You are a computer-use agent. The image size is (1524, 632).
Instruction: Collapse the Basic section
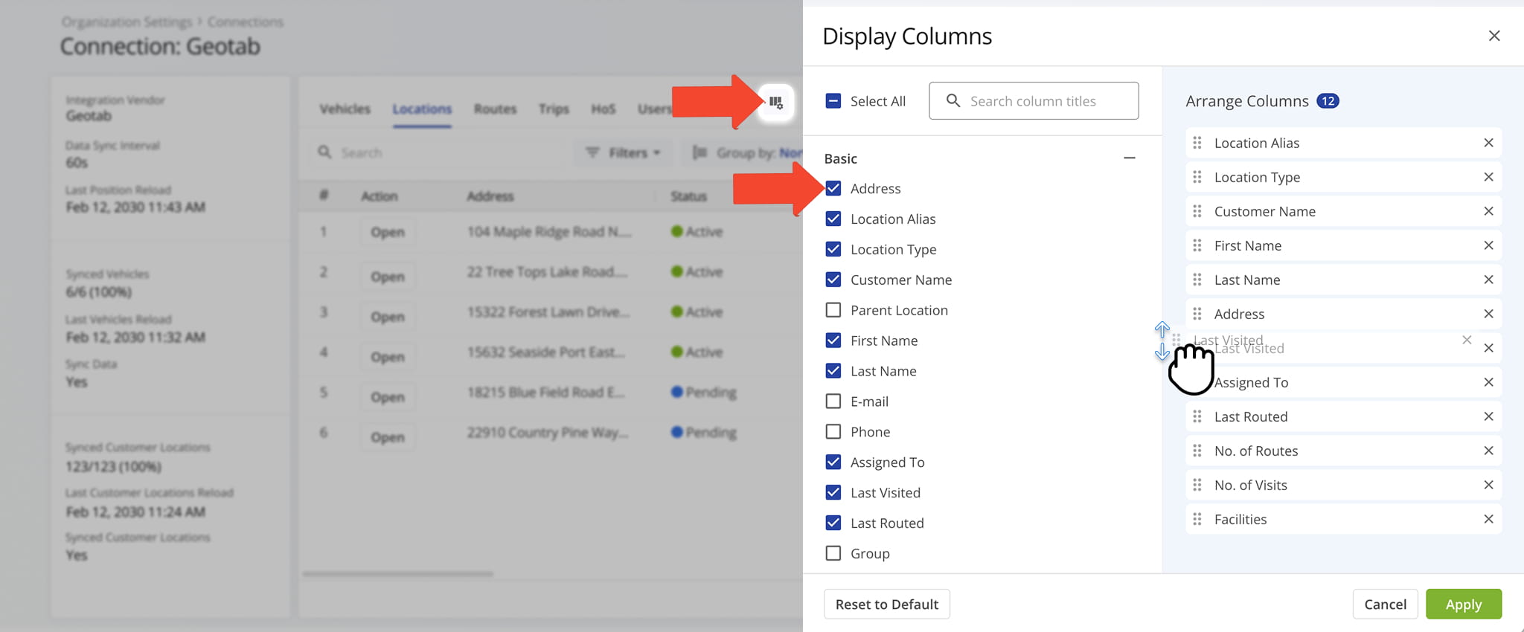click(1129, 158)
